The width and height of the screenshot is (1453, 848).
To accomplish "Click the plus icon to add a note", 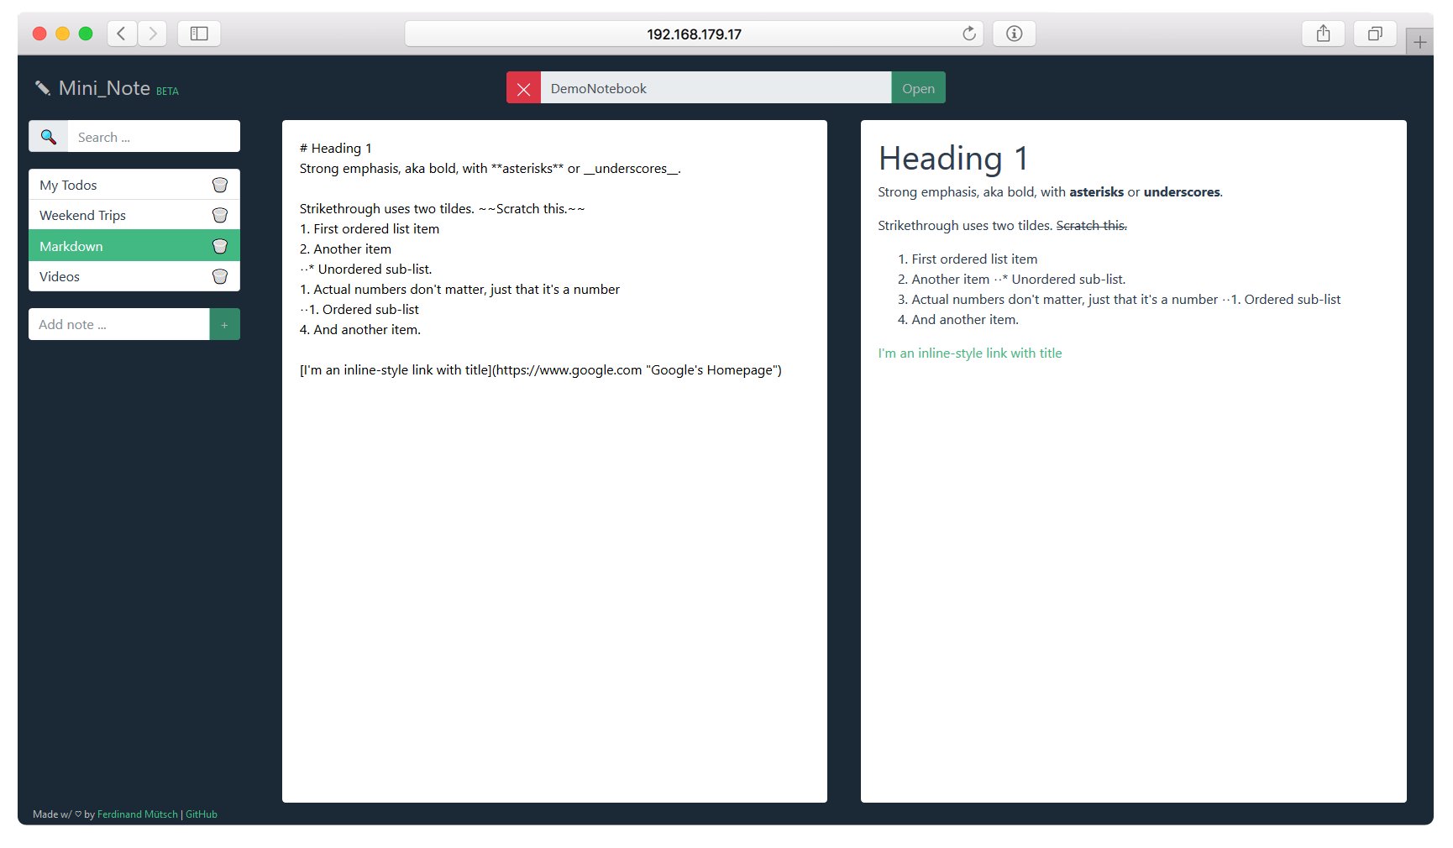I will pos(224,323).
